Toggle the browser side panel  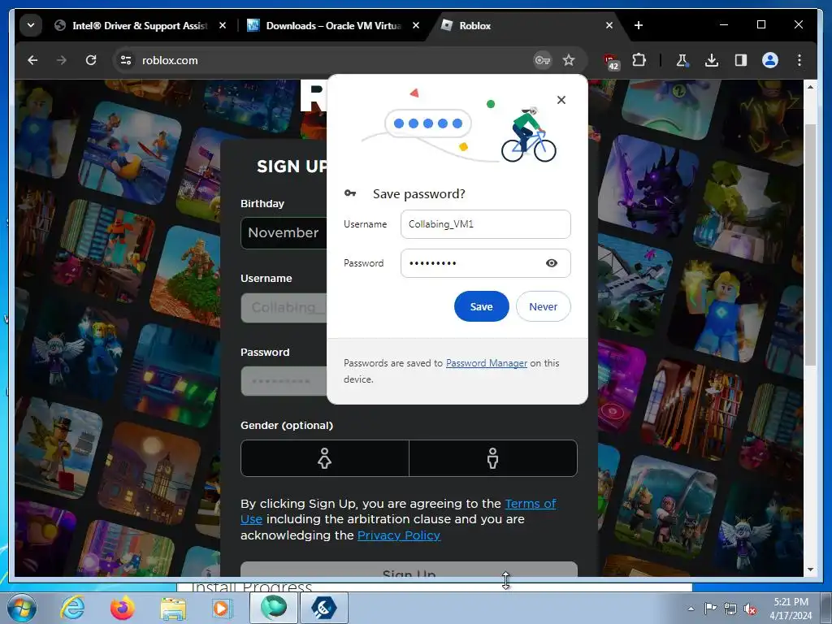741,60
